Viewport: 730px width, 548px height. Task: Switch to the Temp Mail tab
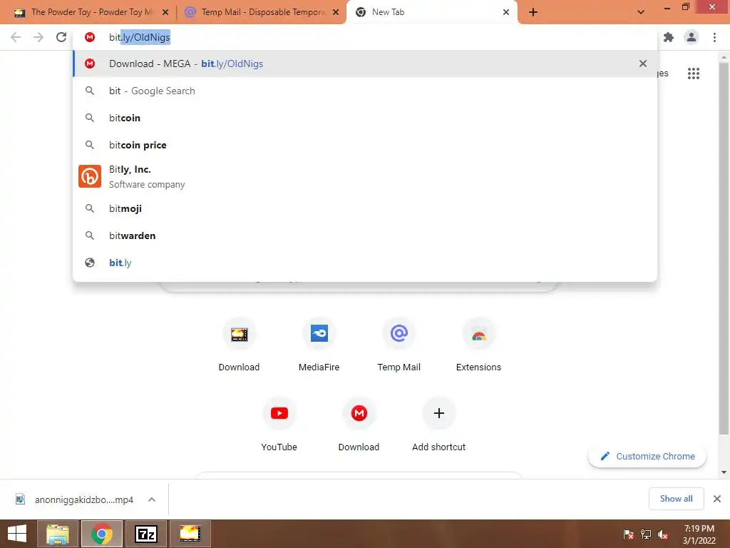tap(261, 12)
